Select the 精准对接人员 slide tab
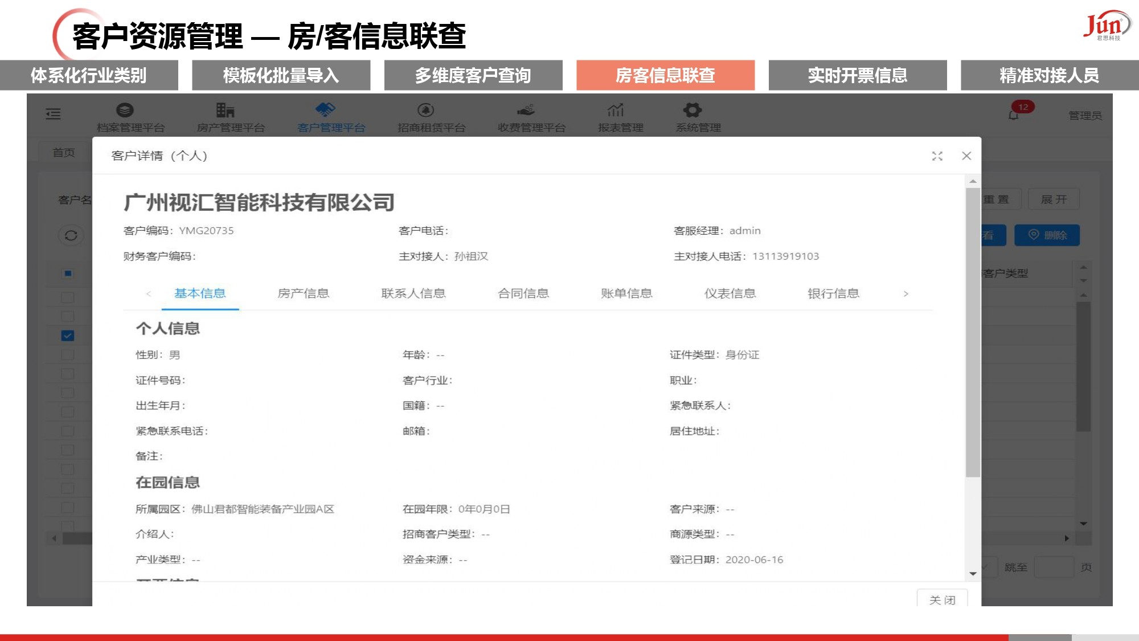The width and height of the screenshot is (1139, 641). click(1050, 75)
